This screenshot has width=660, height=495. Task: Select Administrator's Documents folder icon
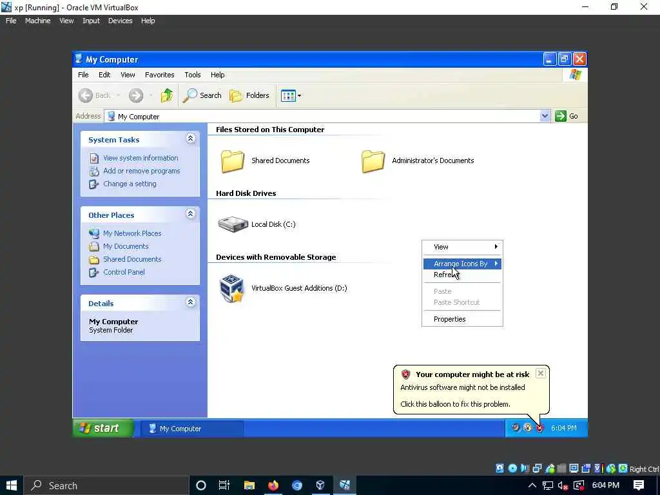tap(373, 161)
